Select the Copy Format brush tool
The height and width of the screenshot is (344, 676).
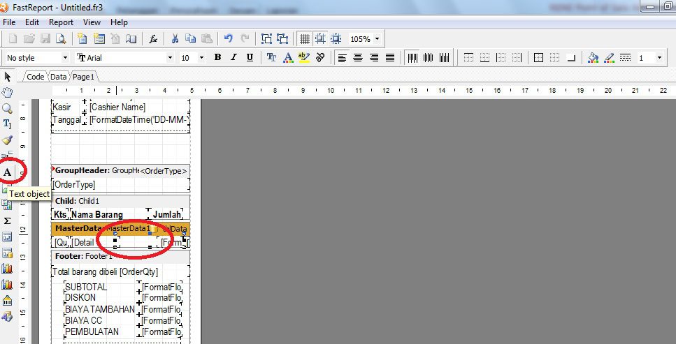7,140
